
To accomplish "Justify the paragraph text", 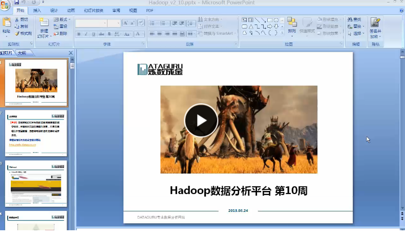I will [x=175, y=34].
